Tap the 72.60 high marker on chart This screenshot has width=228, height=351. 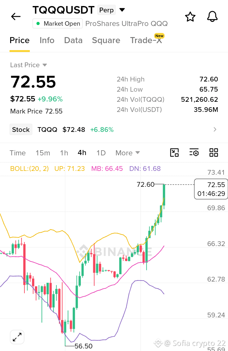point(146,185)
